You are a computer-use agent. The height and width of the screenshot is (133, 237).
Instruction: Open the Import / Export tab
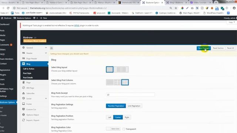click(34, 120)
